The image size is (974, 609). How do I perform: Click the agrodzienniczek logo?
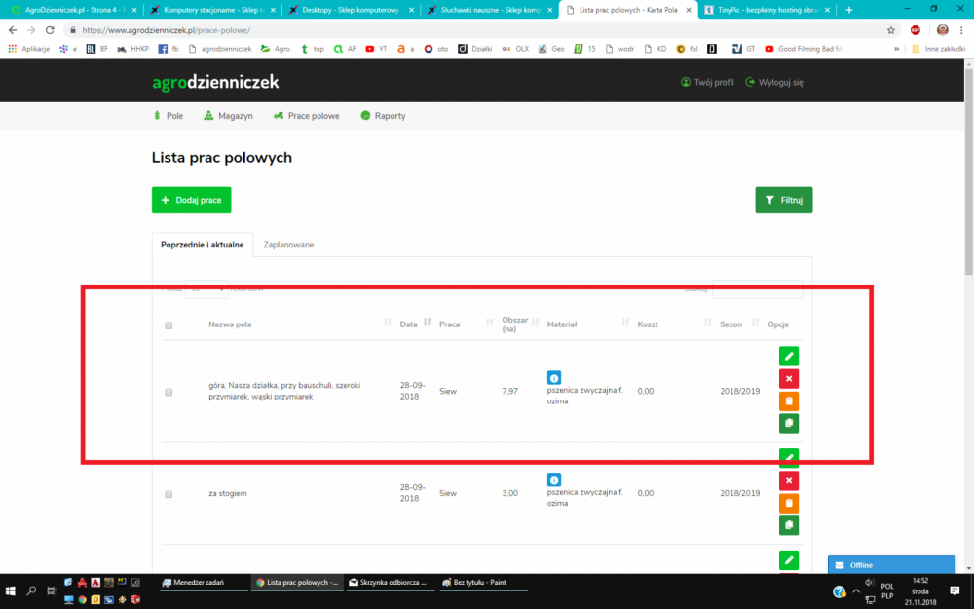(x=215, y=82)
